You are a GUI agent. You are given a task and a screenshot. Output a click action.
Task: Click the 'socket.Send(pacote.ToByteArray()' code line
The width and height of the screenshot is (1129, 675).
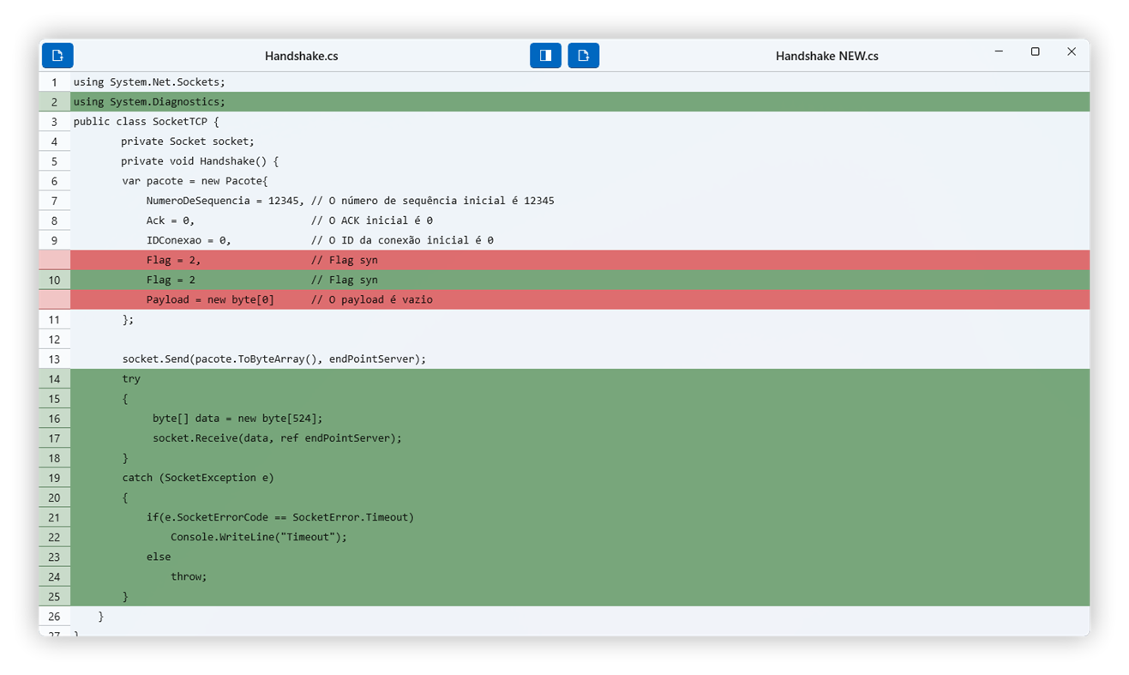click(273, 359)
